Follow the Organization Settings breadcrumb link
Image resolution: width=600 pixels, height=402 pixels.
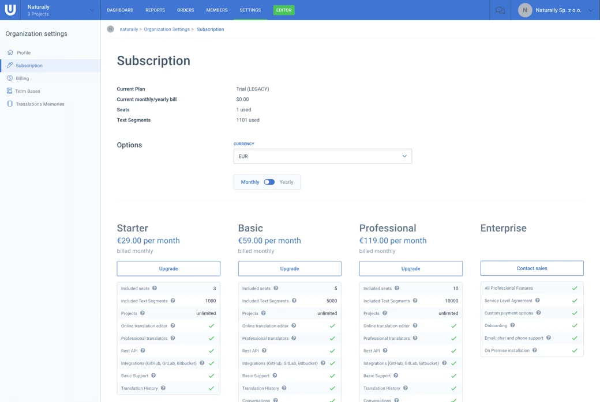(x=167, y=29)
